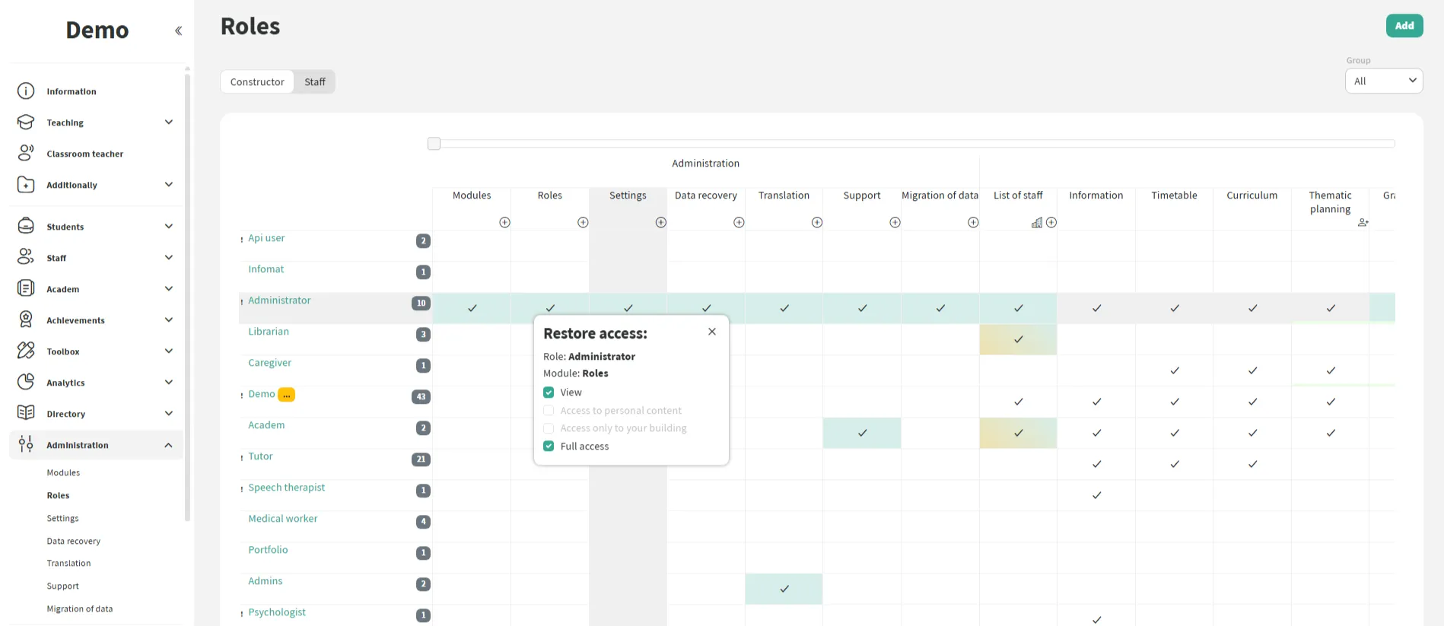Click the add-user icon under Thematic planning
Screen dimensions: 1444x626
click(1363, 223)
